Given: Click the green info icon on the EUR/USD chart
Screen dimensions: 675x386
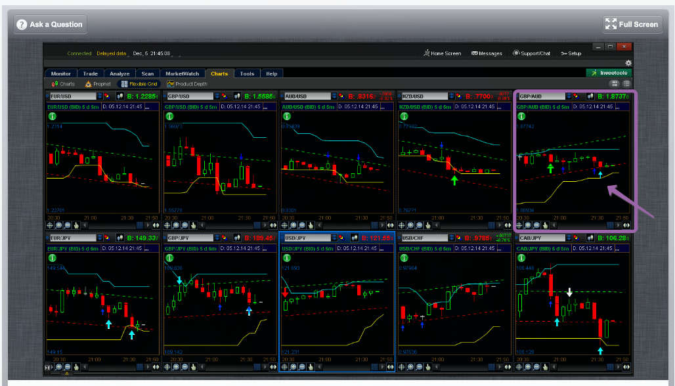Looking at the screenshot, I should (51, 116).
